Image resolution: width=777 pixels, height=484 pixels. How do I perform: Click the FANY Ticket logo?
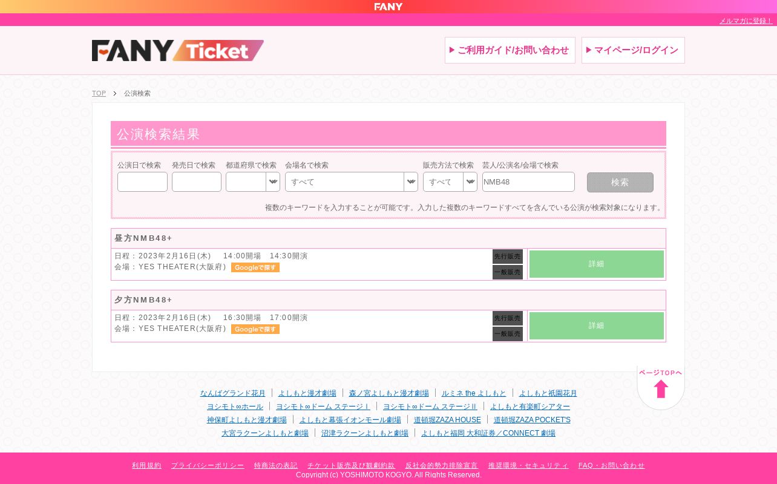click(178, 50)
